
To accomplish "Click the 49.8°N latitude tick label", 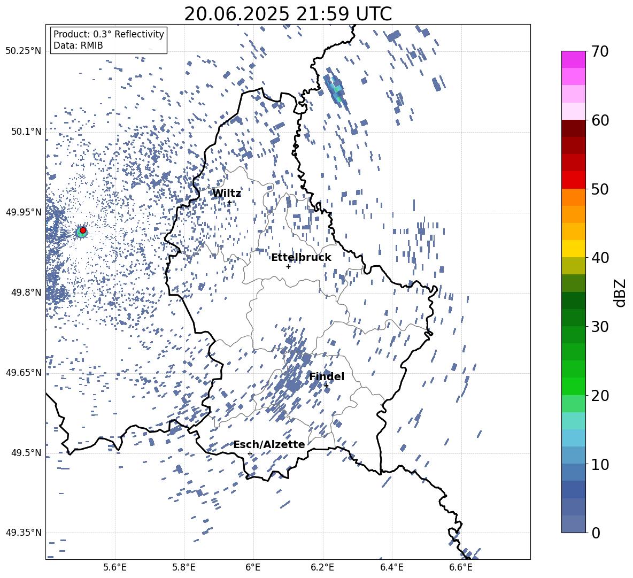I will coord(26,292).
